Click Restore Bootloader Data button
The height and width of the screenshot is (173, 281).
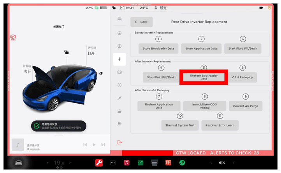pyautogui.click(x=204, y=77)
